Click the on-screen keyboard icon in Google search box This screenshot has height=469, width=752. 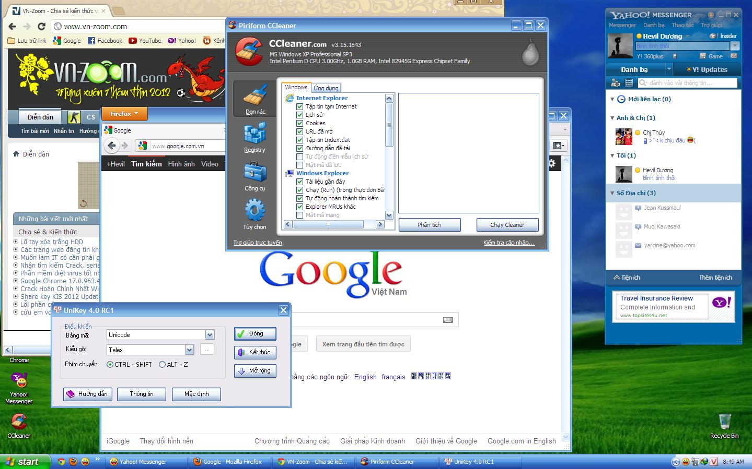[448, 320]
